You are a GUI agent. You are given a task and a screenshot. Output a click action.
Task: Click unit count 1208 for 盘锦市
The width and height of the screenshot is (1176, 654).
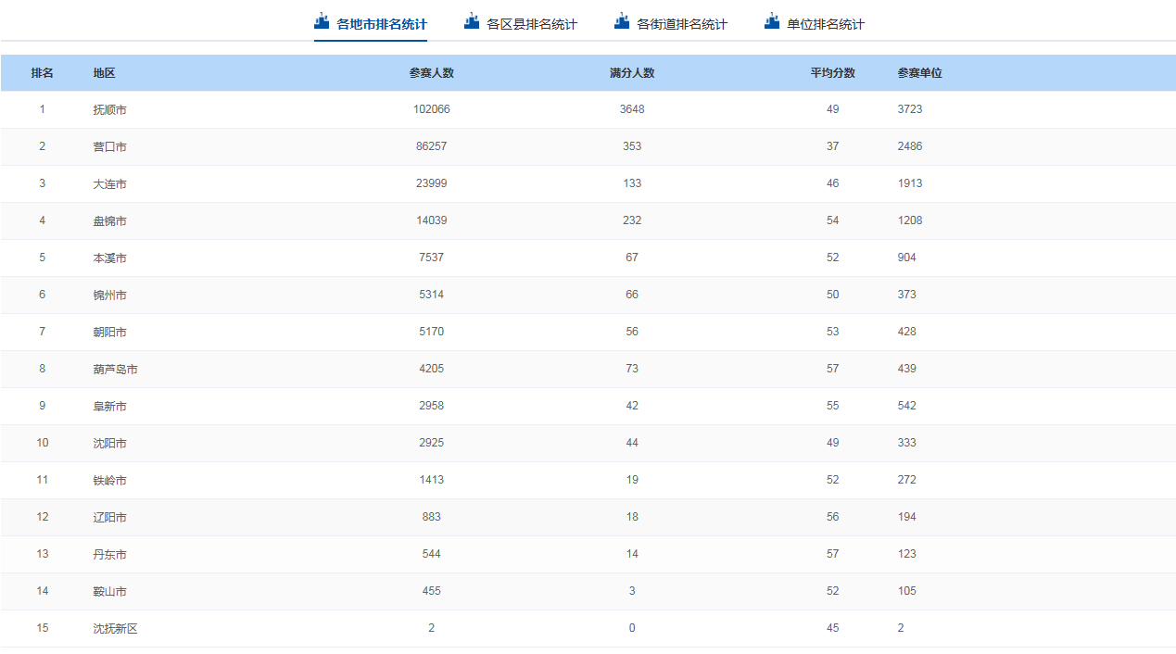tap(910, 220)
